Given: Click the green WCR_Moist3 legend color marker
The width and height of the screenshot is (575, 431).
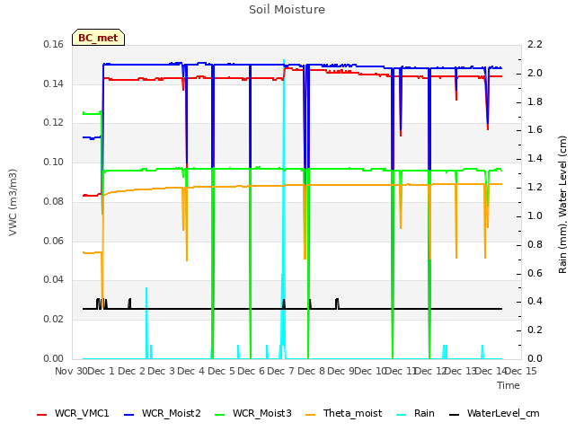Looking at the screenshot, I should [219, 415].
